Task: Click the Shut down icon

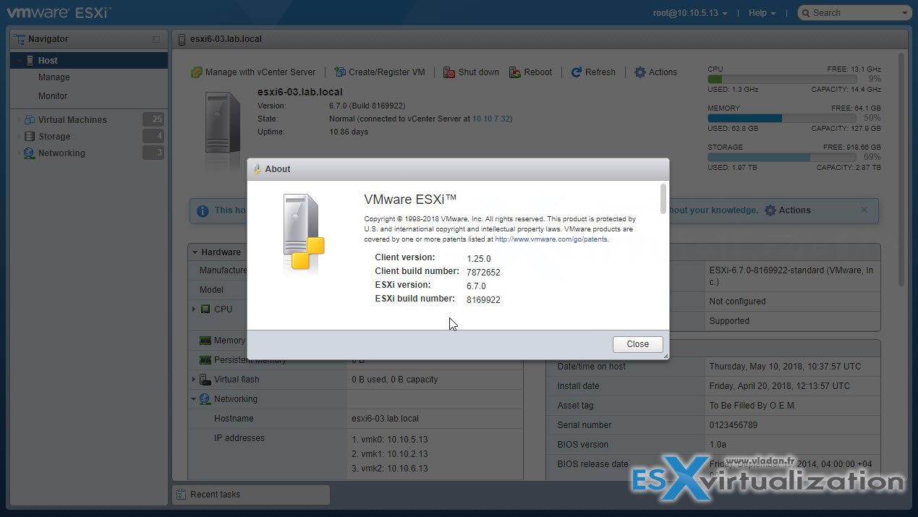Action: click(449, 72)
